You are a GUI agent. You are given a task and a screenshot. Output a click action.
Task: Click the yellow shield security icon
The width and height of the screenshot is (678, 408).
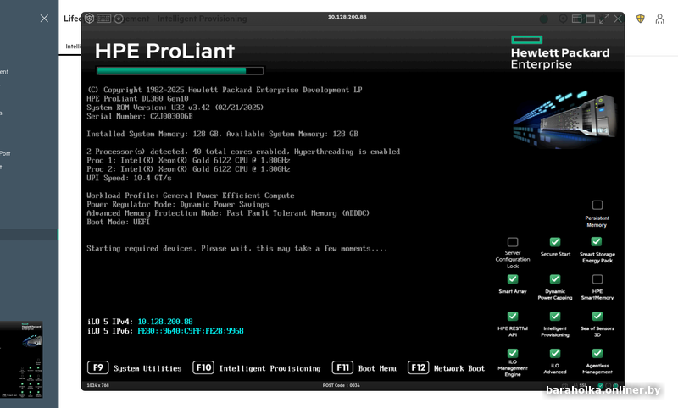[641, 19]
